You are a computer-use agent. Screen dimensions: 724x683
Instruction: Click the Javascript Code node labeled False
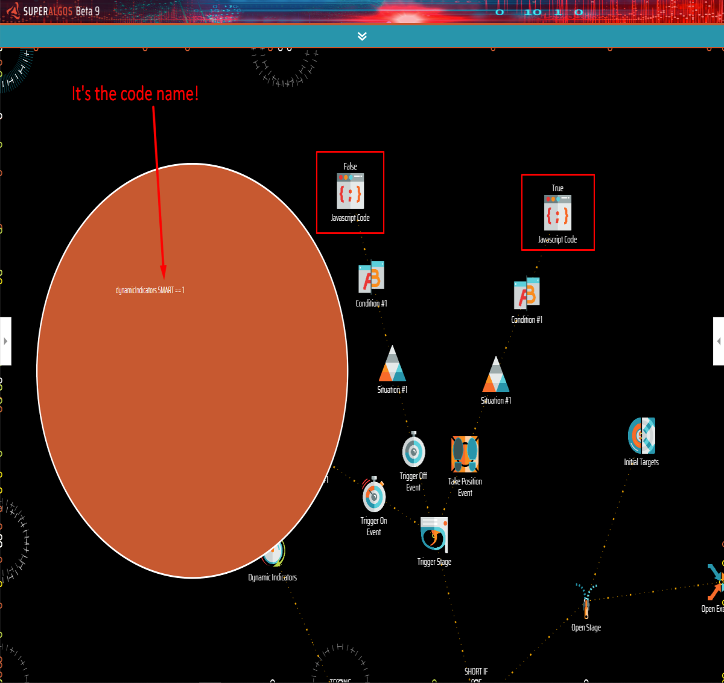click(x=351, y=191)
